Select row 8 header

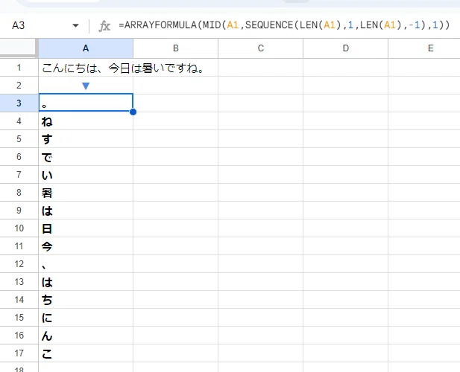[x=19, y=192]
